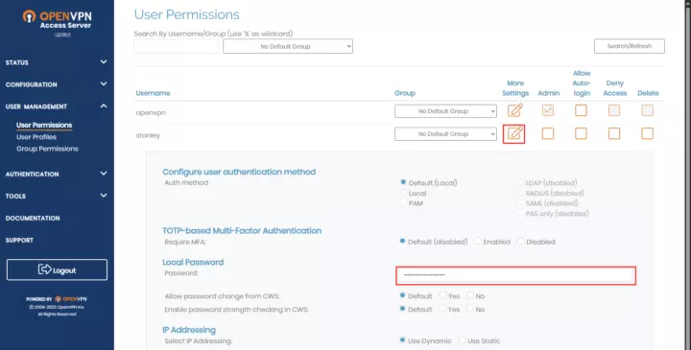
Task: Open the User Profiles page
Action: coord(36,137)
